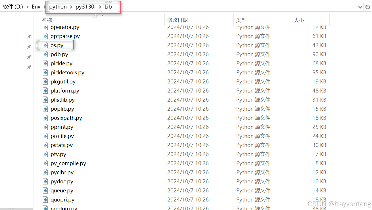Click the Python icon next to pydoc.py

pos(45,181)
